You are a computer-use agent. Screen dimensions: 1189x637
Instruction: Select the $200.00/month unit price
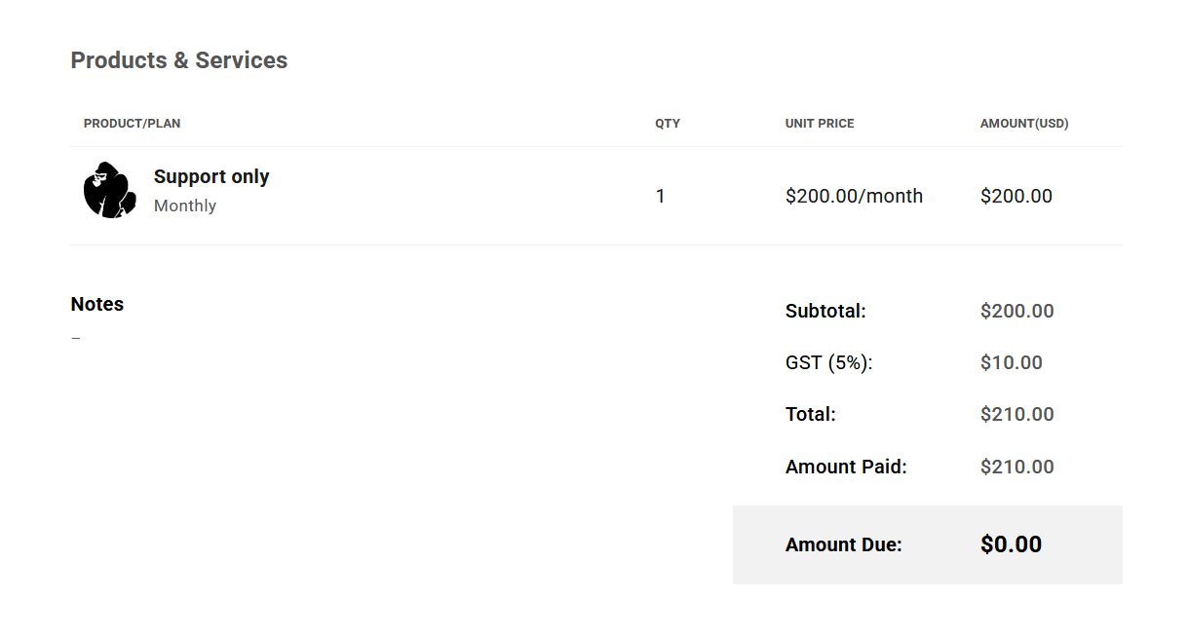(854, 197)
